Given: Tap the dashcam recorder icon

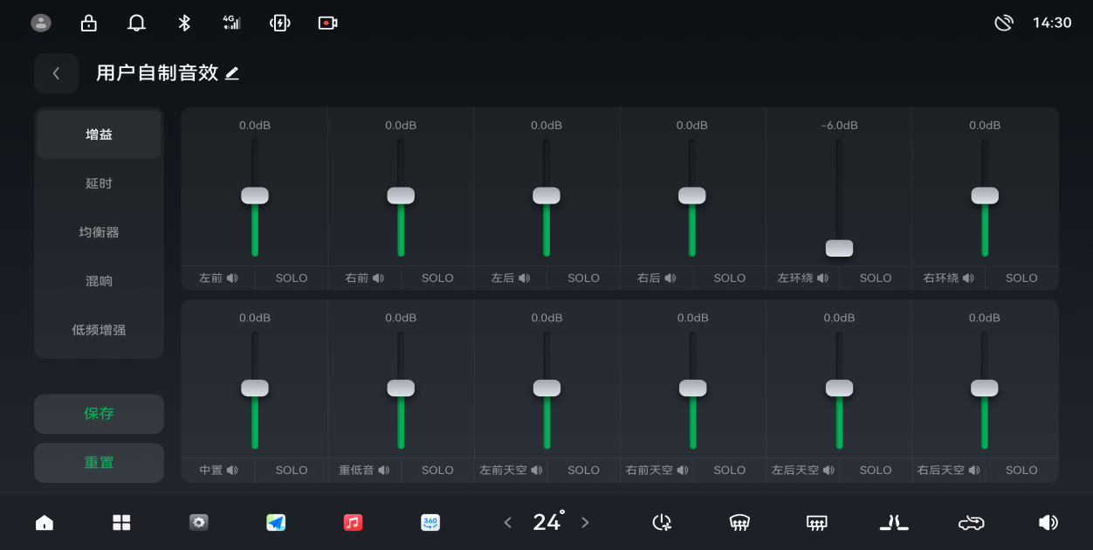Looking at the screenshot, I should (327, 23).
